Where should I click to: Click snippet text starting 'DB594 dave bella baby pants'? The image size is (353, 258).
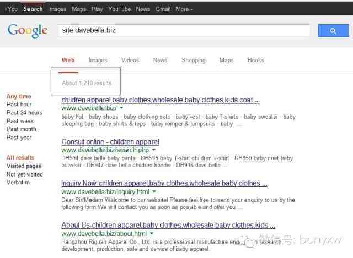(x=177, y=162)
